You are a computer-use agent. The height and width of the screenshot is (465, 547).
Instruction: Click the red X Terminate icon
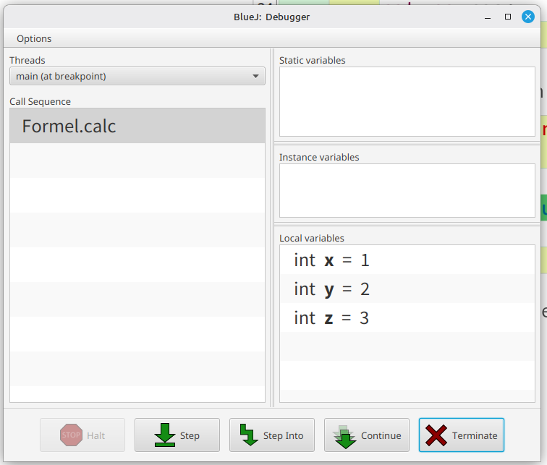(x=436, y=435)
